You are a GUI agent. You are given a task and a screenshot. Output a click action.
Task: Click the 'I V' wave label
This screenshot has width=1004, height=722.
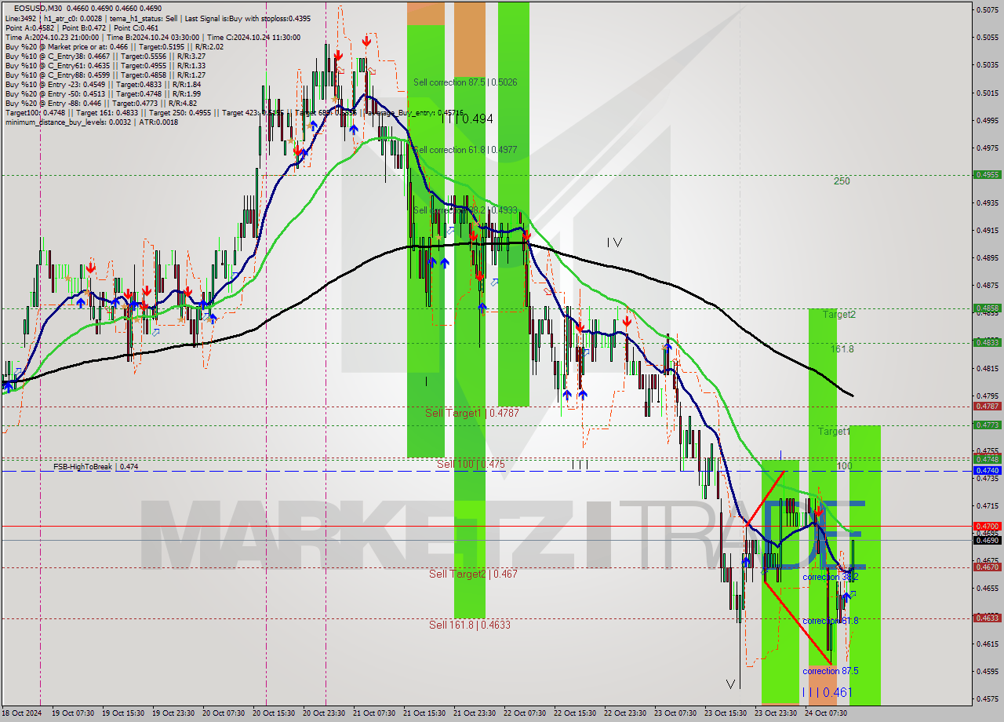[614, 243]
